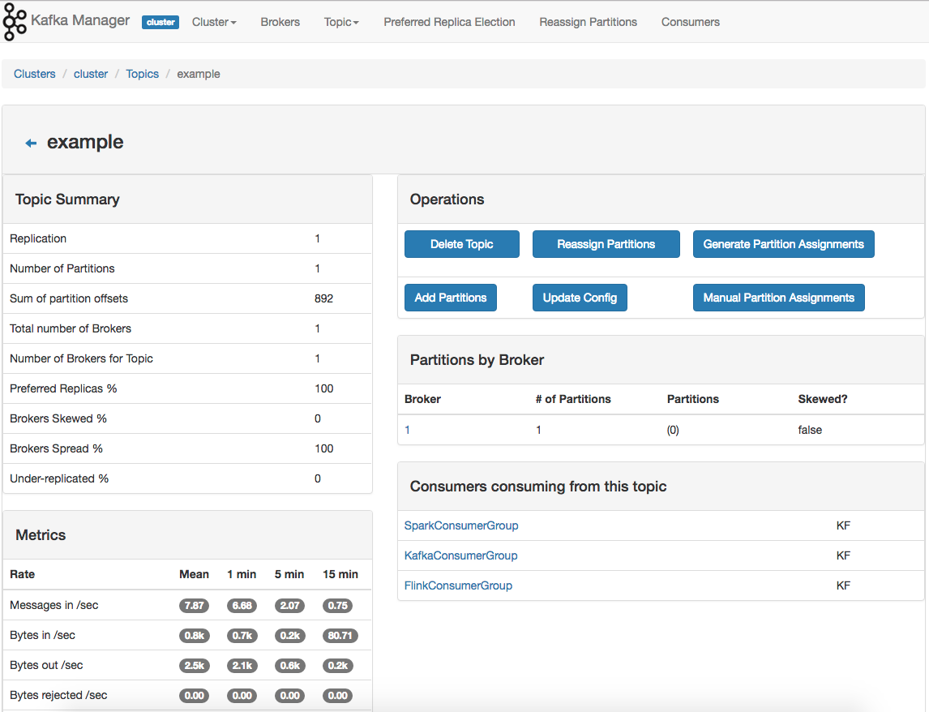Image resolution: width=929 pixels, height=712 pixels.
Task: Go to Preferred Replica Election
Action: [449, 22]
